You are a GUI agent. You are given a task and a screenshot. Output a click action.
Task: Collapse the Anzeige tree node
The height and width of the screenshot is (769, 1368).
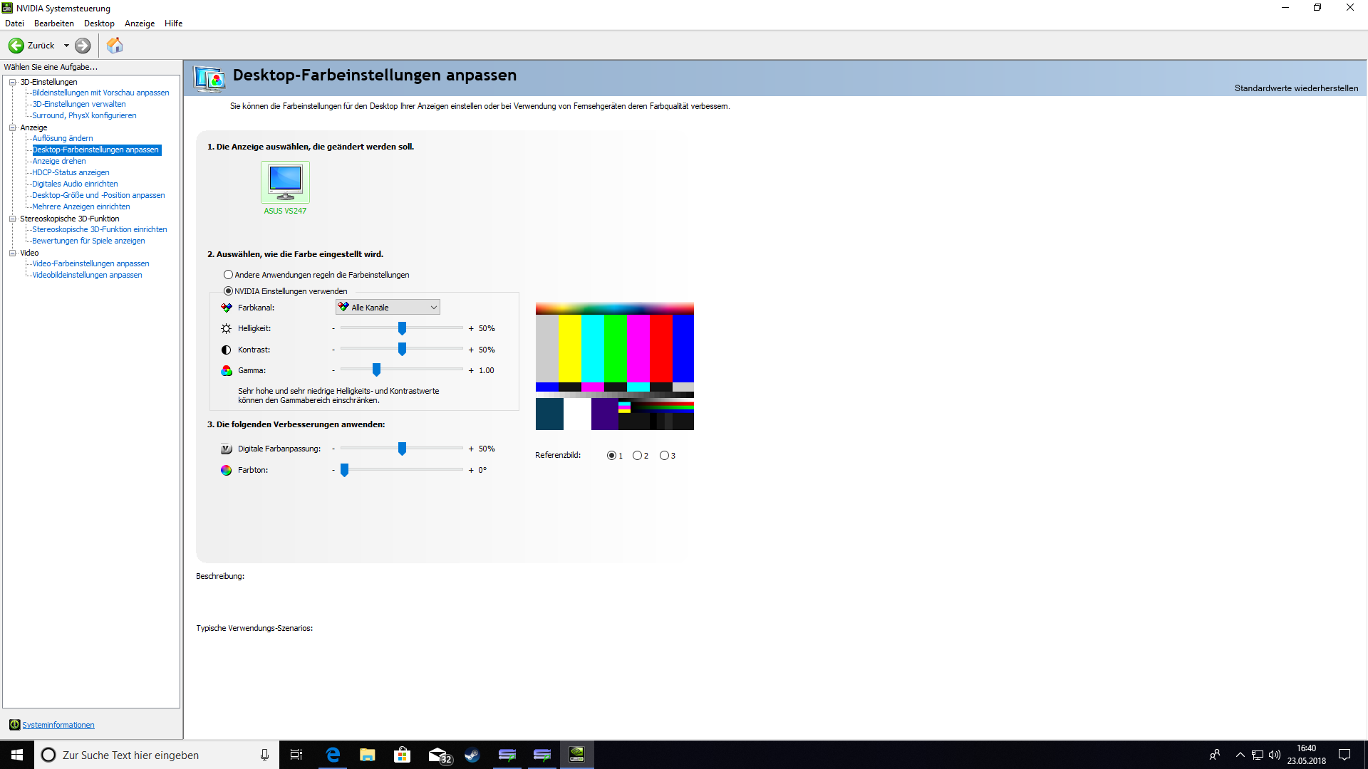click(x=12, y=127)
